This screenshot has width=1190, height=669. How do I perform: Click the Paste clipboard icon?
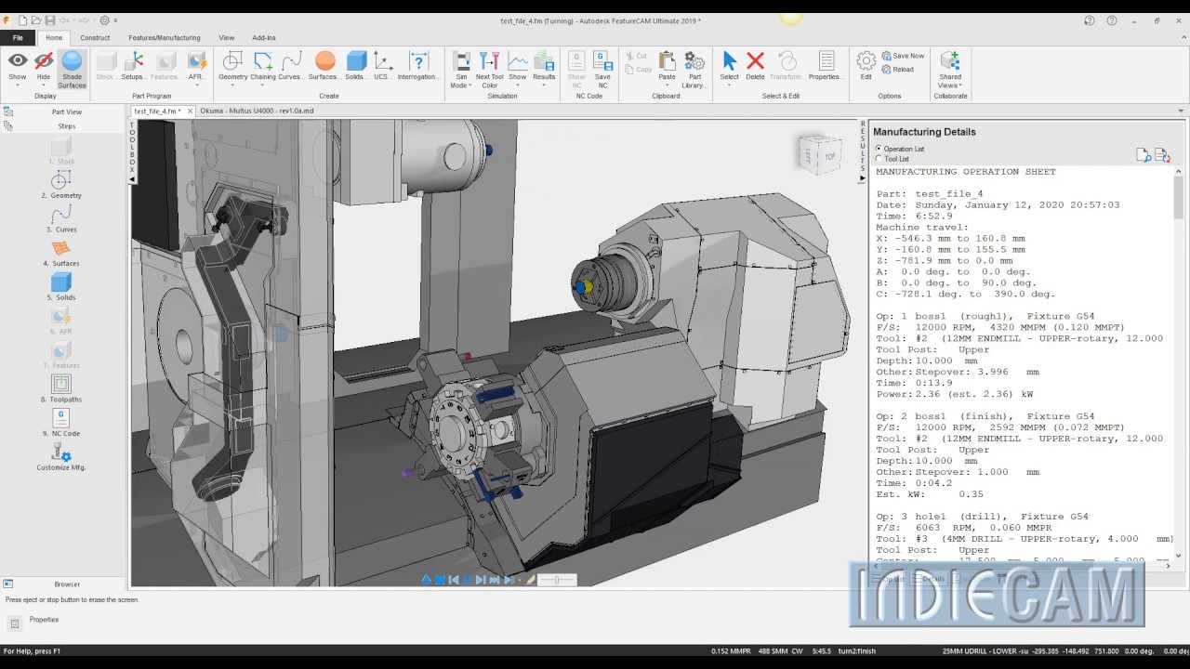pos(667,61)
